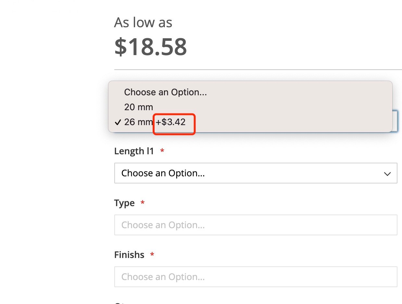Click the "Type" field label
The height and width of the screenshot is (304, 402).
(x=124, y=203)
